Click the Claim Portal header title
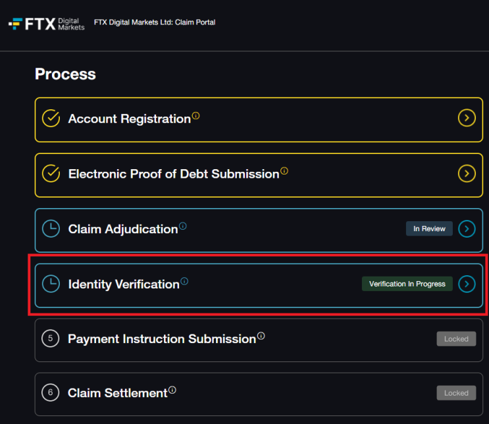 point(155,22)
